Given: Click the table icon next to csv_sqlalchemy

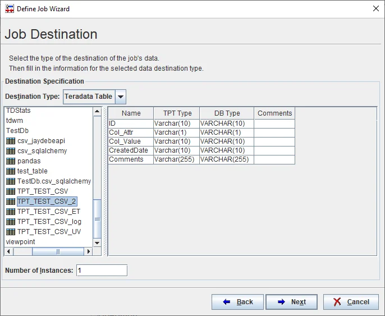Looking at the screenshot, I should [10, 151].
